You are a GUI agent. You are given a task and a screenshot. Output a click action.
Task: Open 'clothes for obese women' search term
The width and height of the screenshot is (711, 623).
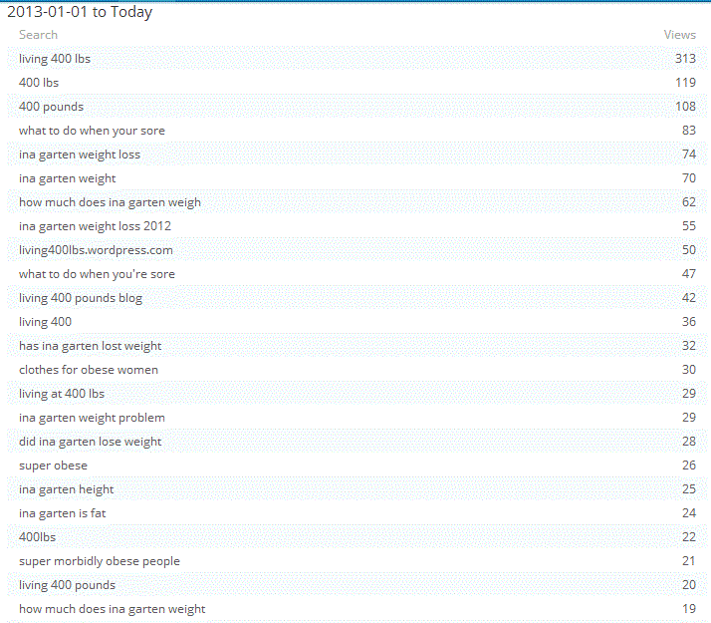89,370
